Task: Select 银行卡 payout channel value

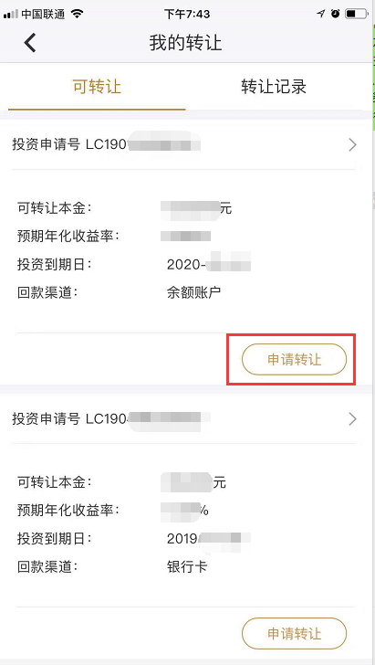Action: tap(187, 566)
